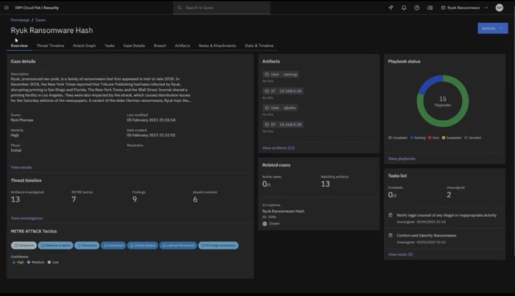515x296 pixels.
Task: Click the View playbooks link
Action: tap(402, 158)
